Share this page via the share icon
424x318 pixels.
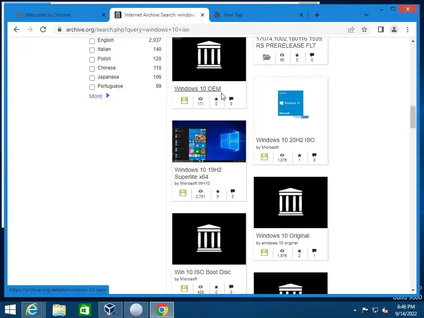351,29
